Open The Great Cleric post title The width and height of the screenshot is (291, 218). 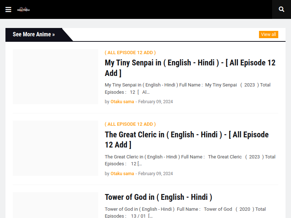tap(186, 140)
